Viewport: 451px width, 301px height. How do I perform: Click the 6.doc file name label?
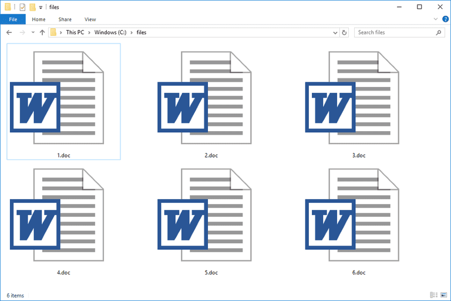pyautogui.click(x=359, y=272)
